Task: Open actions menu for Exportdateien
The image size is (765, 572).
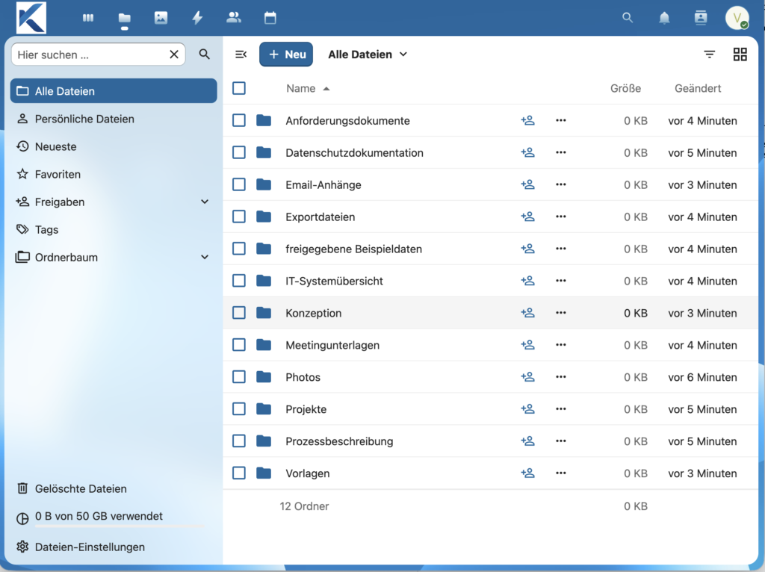Action: tap(560, 217)
